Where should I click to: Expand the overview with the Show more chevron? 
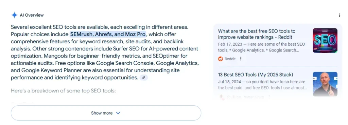tap(118, 113)
